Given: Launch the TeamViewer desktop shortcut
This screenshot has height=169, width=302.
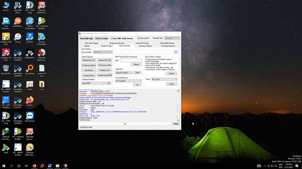Looking at the screenshot, I should point(30,117).
